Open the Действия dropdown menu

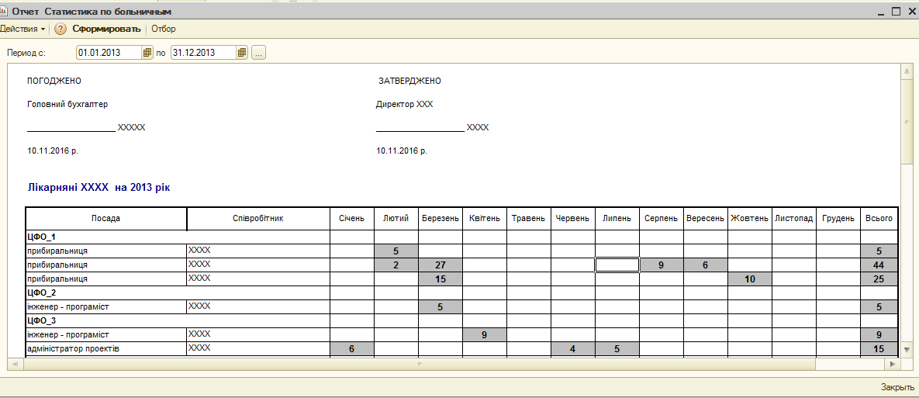(22, 29)
